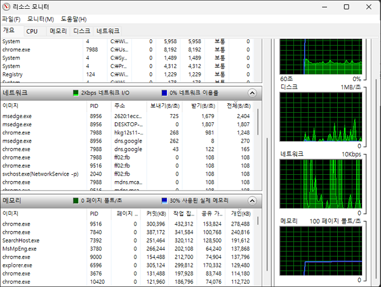The width and height of the screenshot is (381, 287).
Task: Select msedge.exe row with address dns.google
Action: (x=128, y=141)
